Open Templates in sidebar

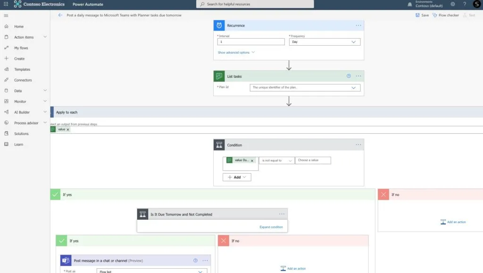tap(22, 70)
